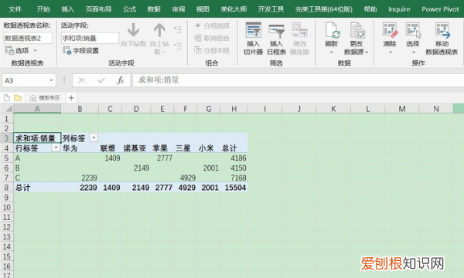The height and width of the screenshot is (278, 464).
Task: Open the Inquire tab
Action: point(399,9)
